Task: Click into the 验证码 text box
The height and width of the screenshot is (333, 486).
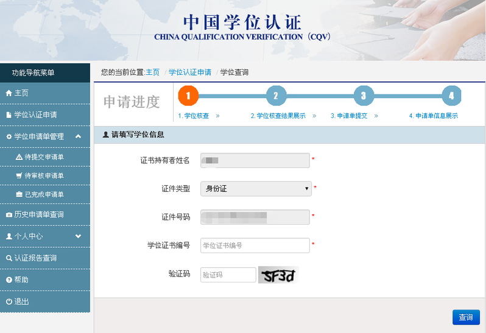Action: click(x=228, y=275)
